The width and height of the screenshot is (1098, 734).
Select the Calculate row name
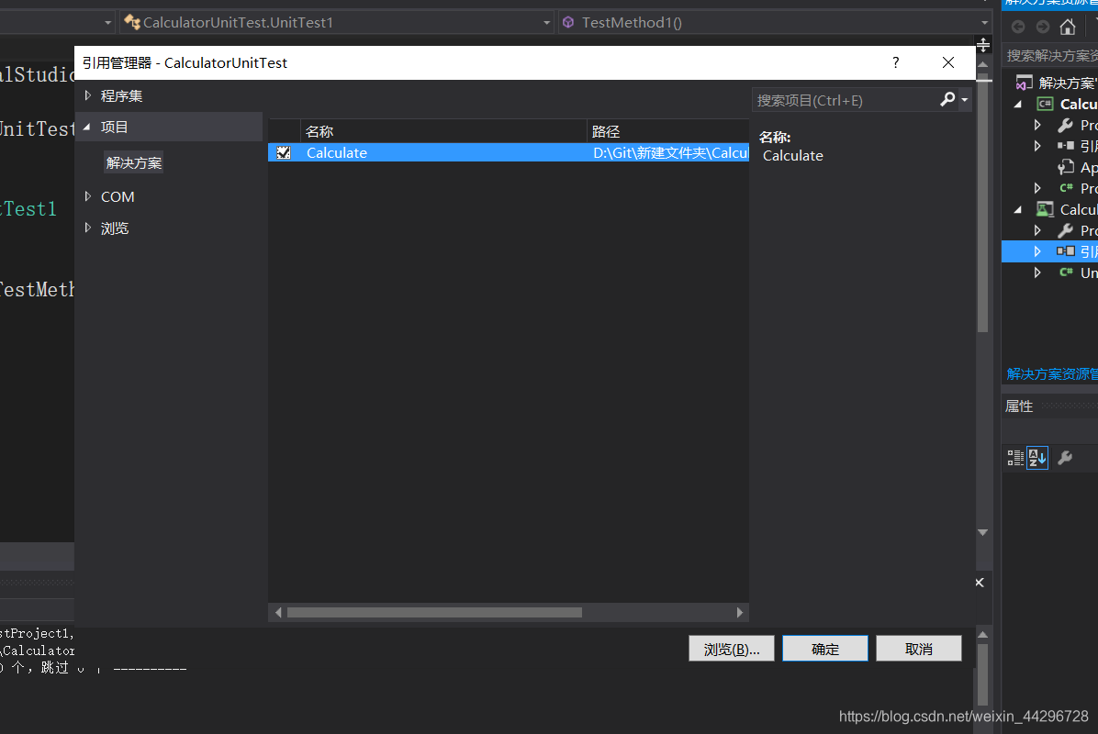336,152
